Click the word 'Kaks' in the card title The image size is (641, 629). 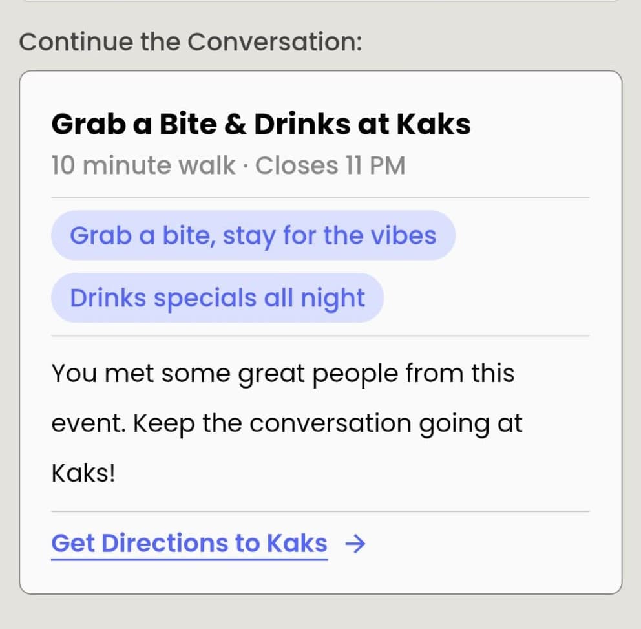pos(433,124)
